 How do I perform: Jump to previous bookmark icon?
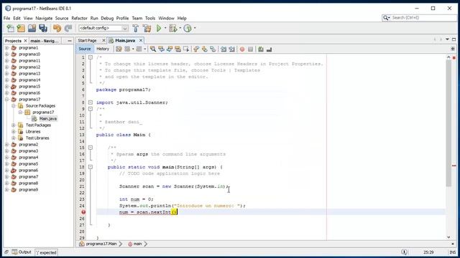[196, 49]
